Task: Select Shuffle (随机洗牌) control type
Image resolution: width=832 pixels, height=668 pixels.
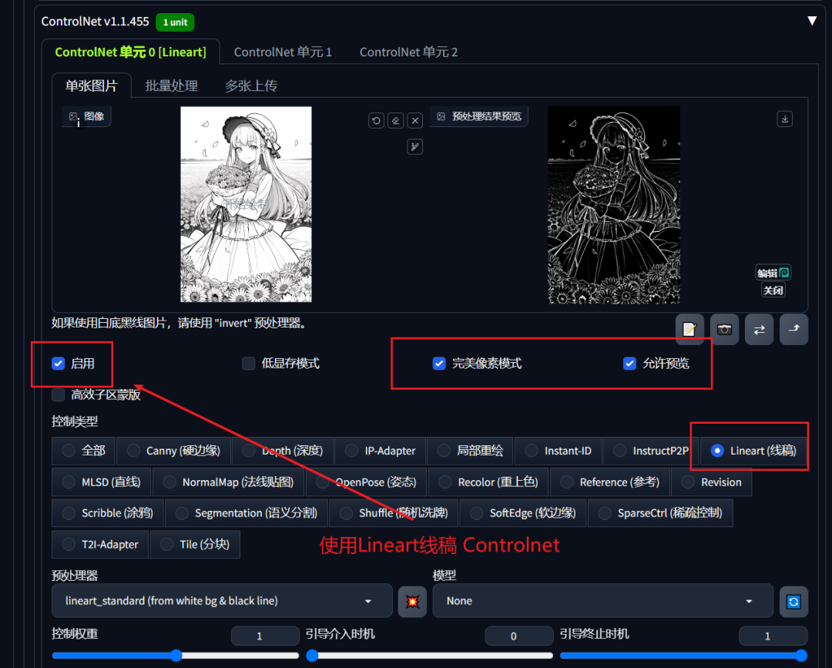Action: coord(394,513)
